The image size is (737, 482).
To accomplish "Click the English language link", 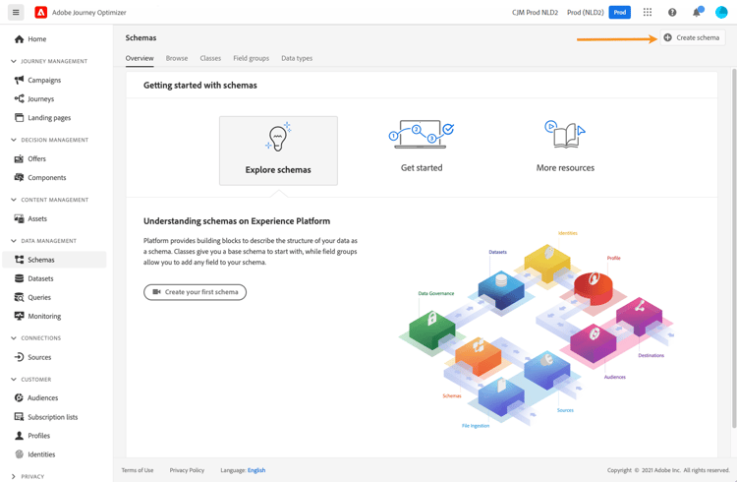I will 256,470.
